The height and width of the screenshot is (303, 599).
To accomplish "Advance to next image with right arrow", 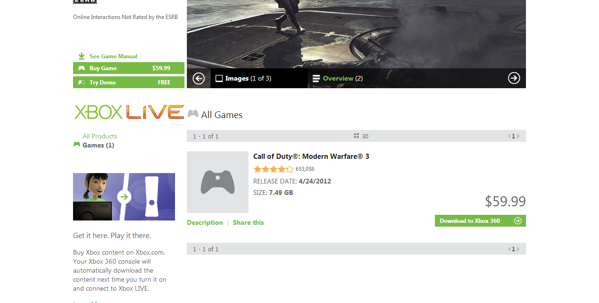I will (x=514, y=78).
